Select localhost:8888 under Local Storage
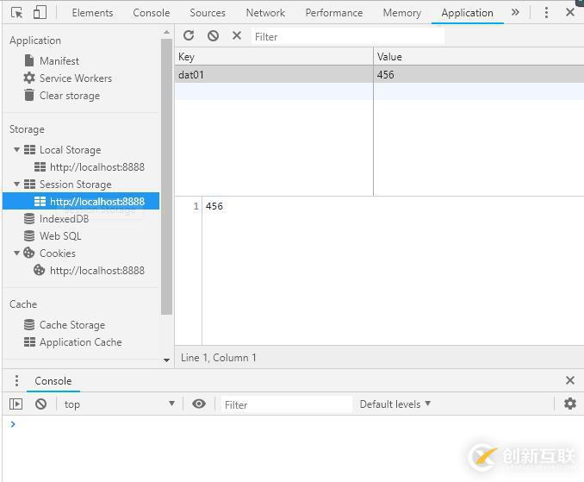This screenshot has height=482, width=584. (96, 167)
